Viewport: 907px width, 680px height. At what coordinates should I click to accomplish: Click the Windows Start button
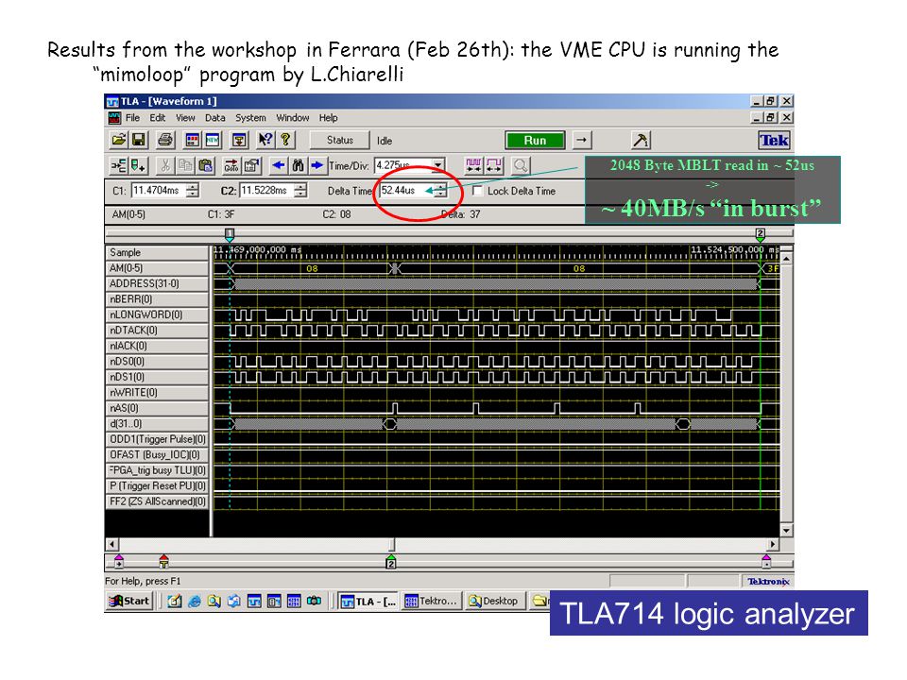129,601
